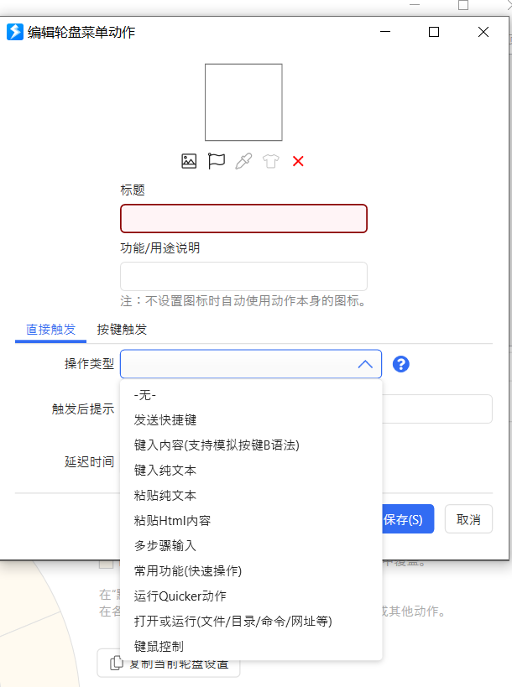Viewport: 512px width, 687px height.
Task: Select 运行Quicker动作 option
Action: (180, 596)
